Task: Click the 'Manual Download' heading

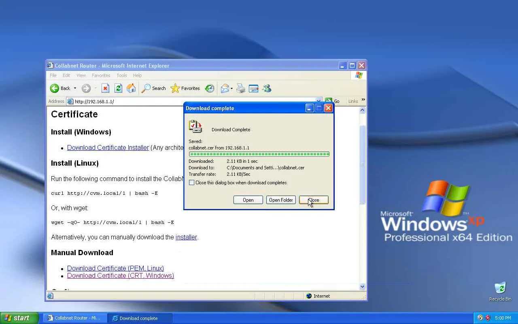Action: click(82, 252)
